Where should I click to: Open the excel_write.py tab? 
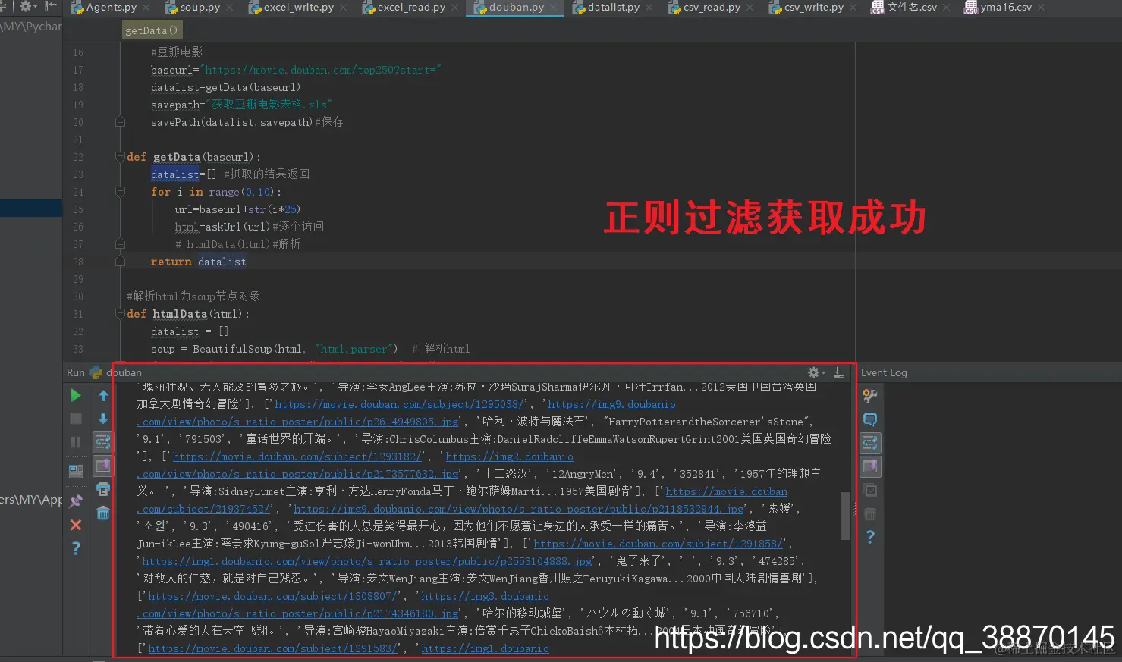pos(297,9)
